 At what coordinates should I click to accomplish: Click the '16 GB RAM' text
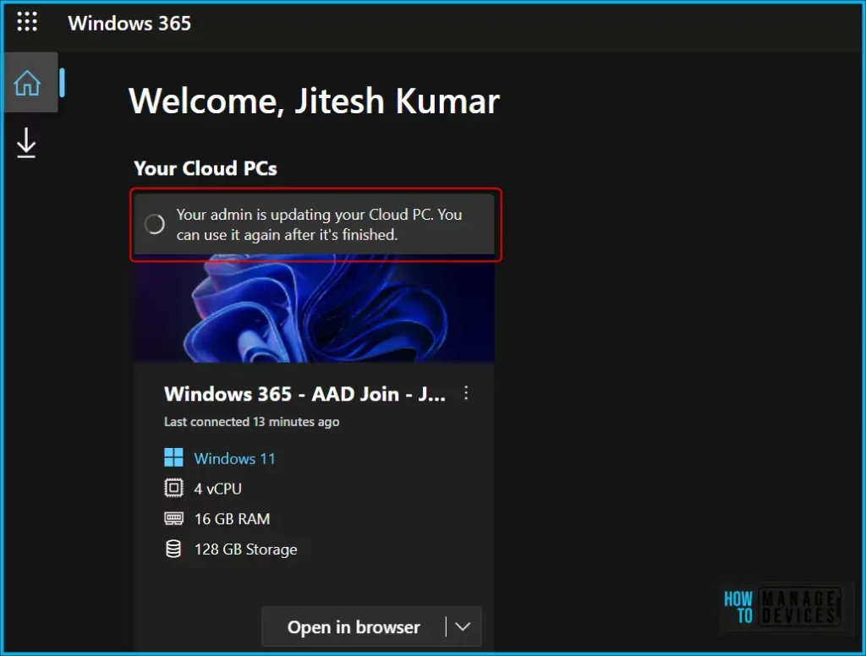point(232,519)
